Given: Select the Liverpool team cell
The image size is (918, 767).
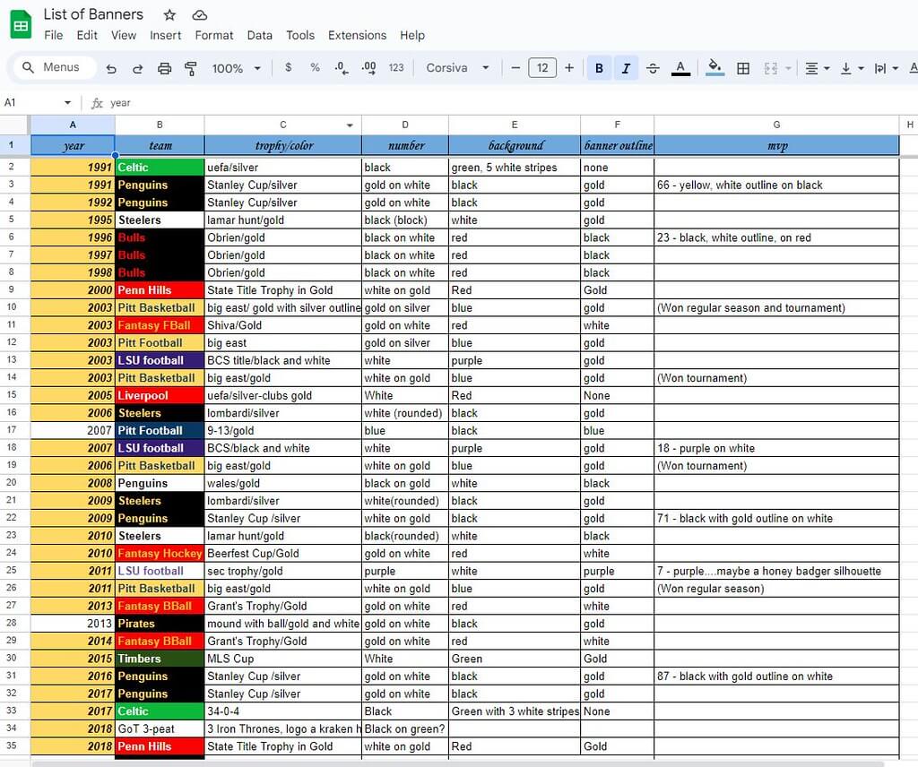Looking at the screenshot, I should point(160,395).
